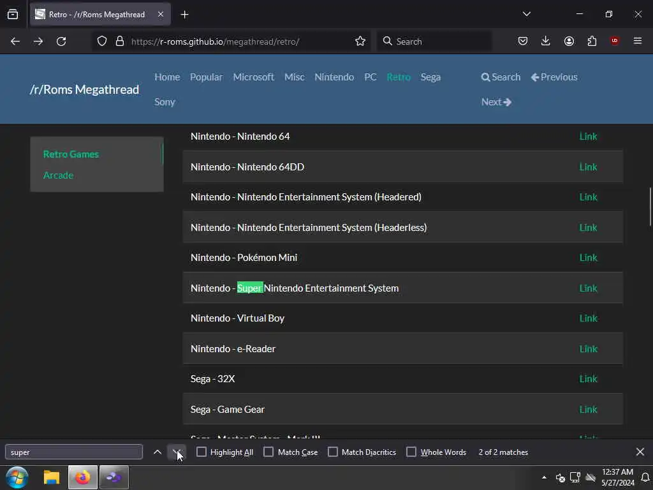View site security padlock info

[120, 41]
